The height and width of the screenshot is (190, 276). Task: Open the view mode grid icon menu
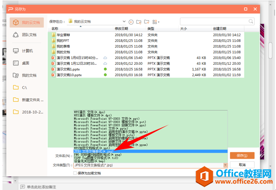(156, 22)
